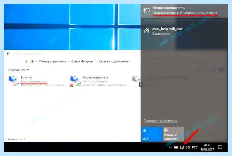Click the network connections window title icon
Image resolution: width=232 pixels, height=156 pixels.
click(8, 54)
